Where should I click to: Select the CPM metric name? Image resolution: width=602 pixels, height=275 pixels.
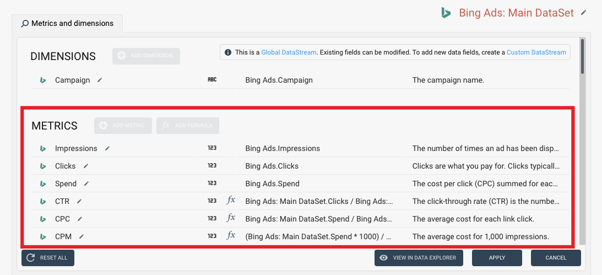point(63,236)
